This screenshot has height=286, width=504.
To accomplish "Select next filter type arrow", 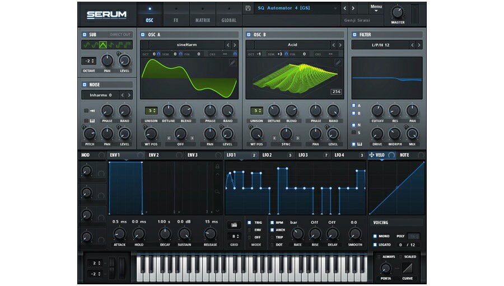I will click(419, 45).
